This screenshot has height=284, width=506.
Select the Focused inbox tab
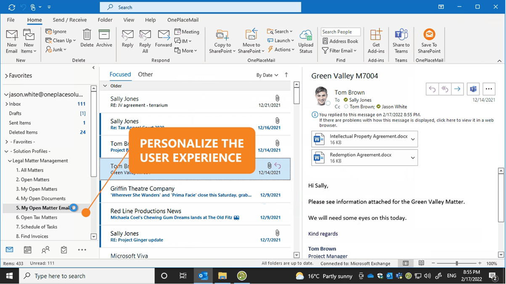tap(120, 74)
